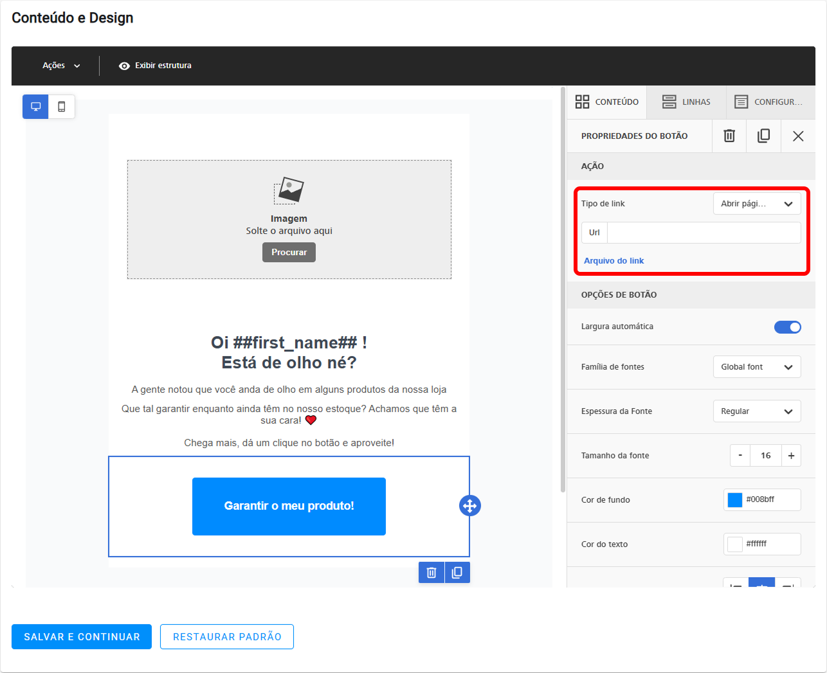Viewport: 827px width, 673px height.
Task: Open the Conteúdo tab
Action: pos(607,102)
